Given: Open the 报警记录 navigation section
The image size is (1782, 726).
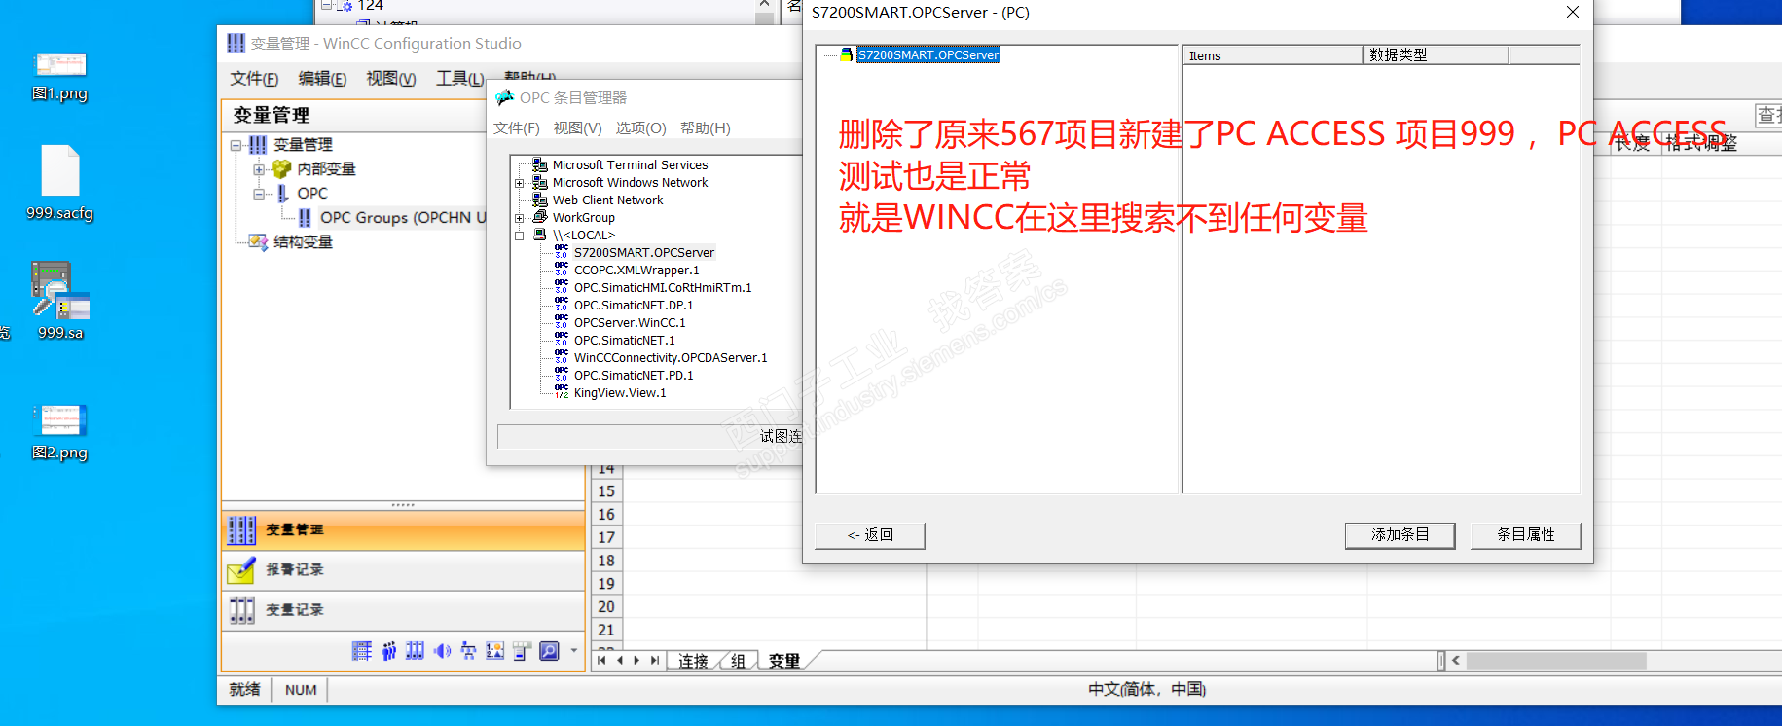Looking at the screenshot, I should point(403,570).
